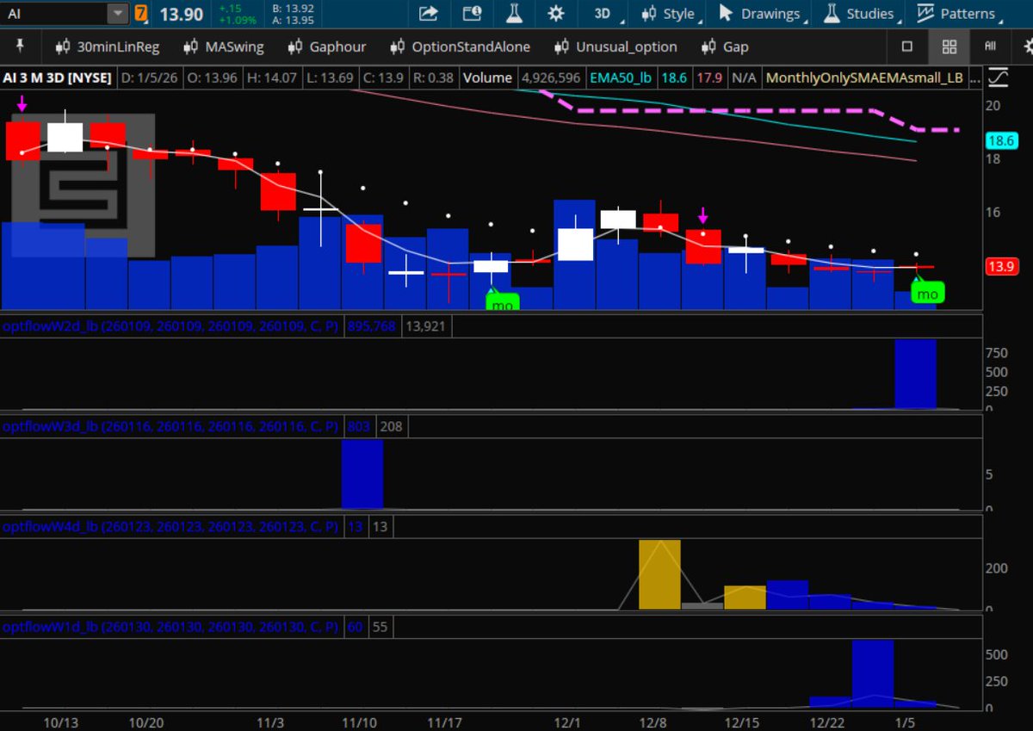Load the OptionStandAlone saved style
This screenshot has width=1033, height=731.
(x=460, y=46)
